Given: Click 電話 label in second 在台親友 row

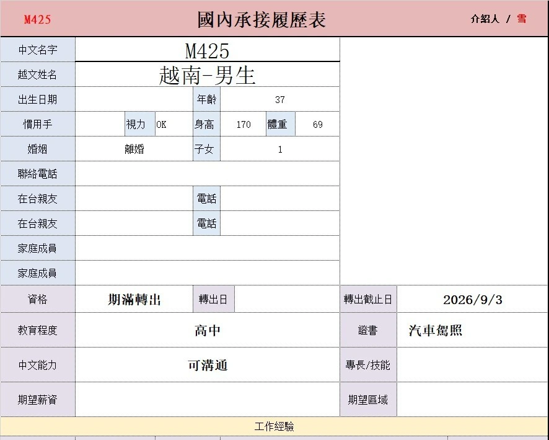Looking at the screenshot, I should pos(206,223).
